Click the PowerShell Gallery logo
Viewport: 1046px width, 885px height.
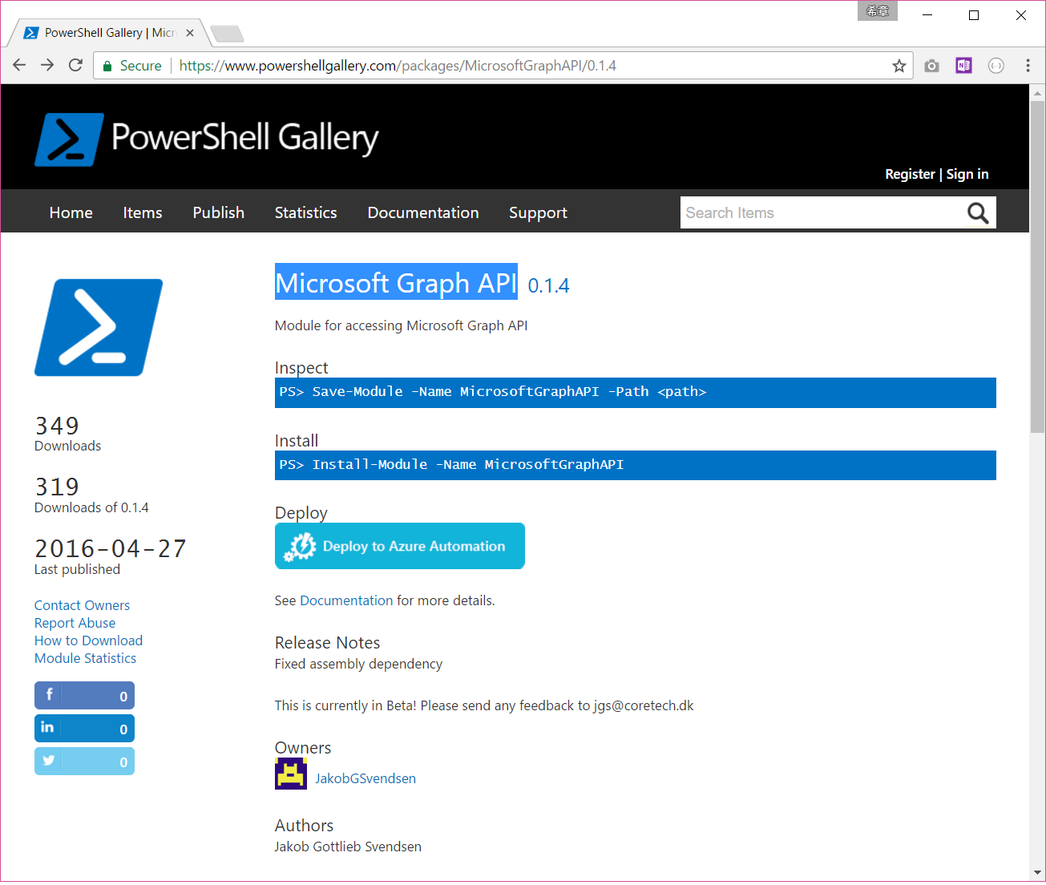click(207, 138)
